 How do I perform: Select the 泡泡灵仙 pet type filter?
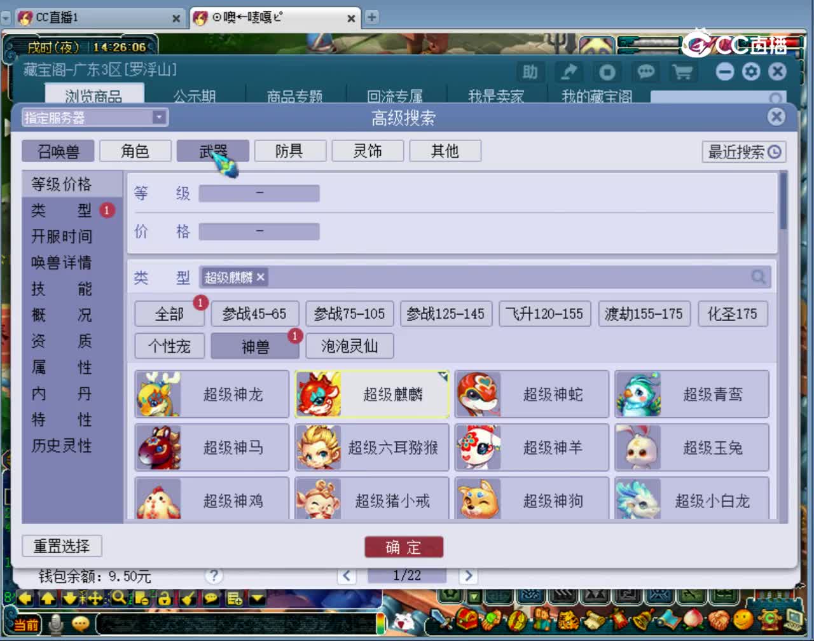point(350,346)
